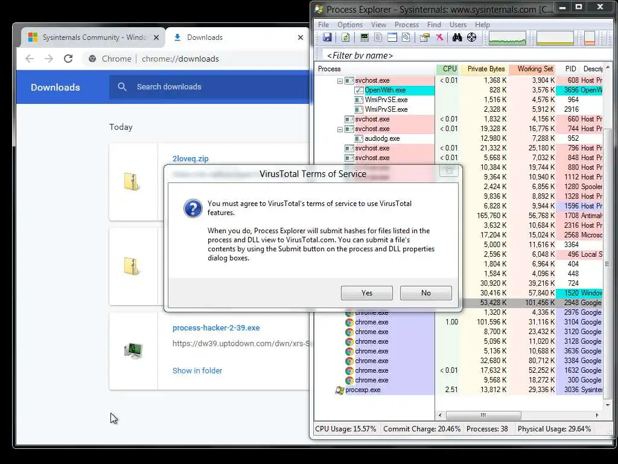This screenshot has height=464, width=618.
Task: Click the red X Kill Process icon
Action: (x=439, y=37)
